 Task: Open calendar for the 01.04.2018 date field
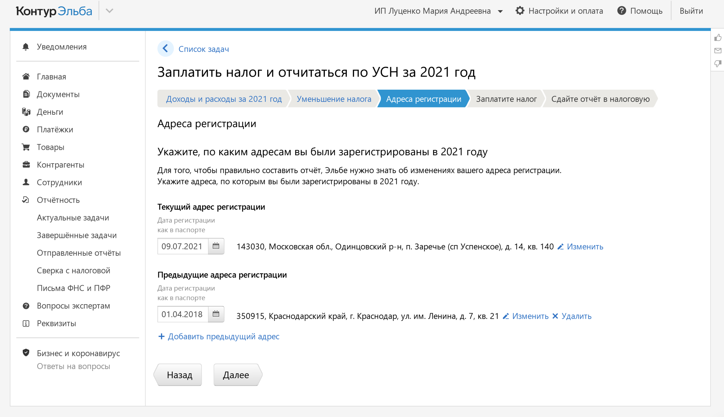[216, 314]
